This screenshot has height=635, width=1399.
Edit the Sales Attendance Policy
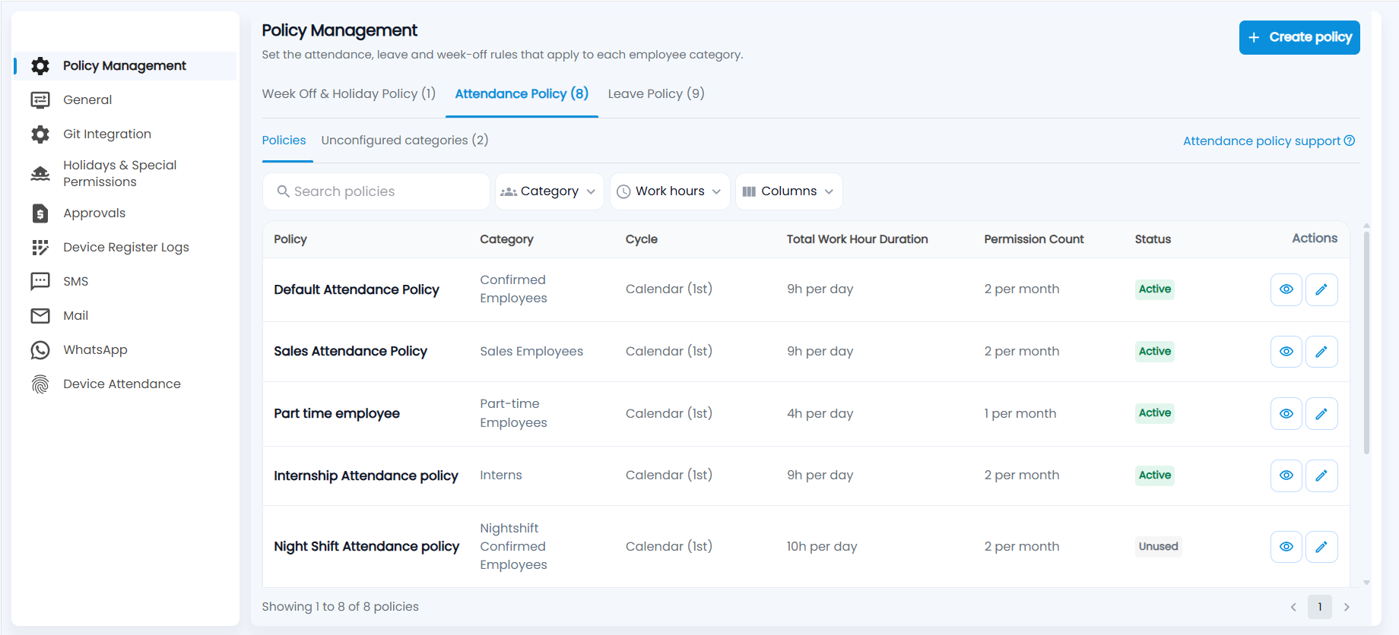1321,352
